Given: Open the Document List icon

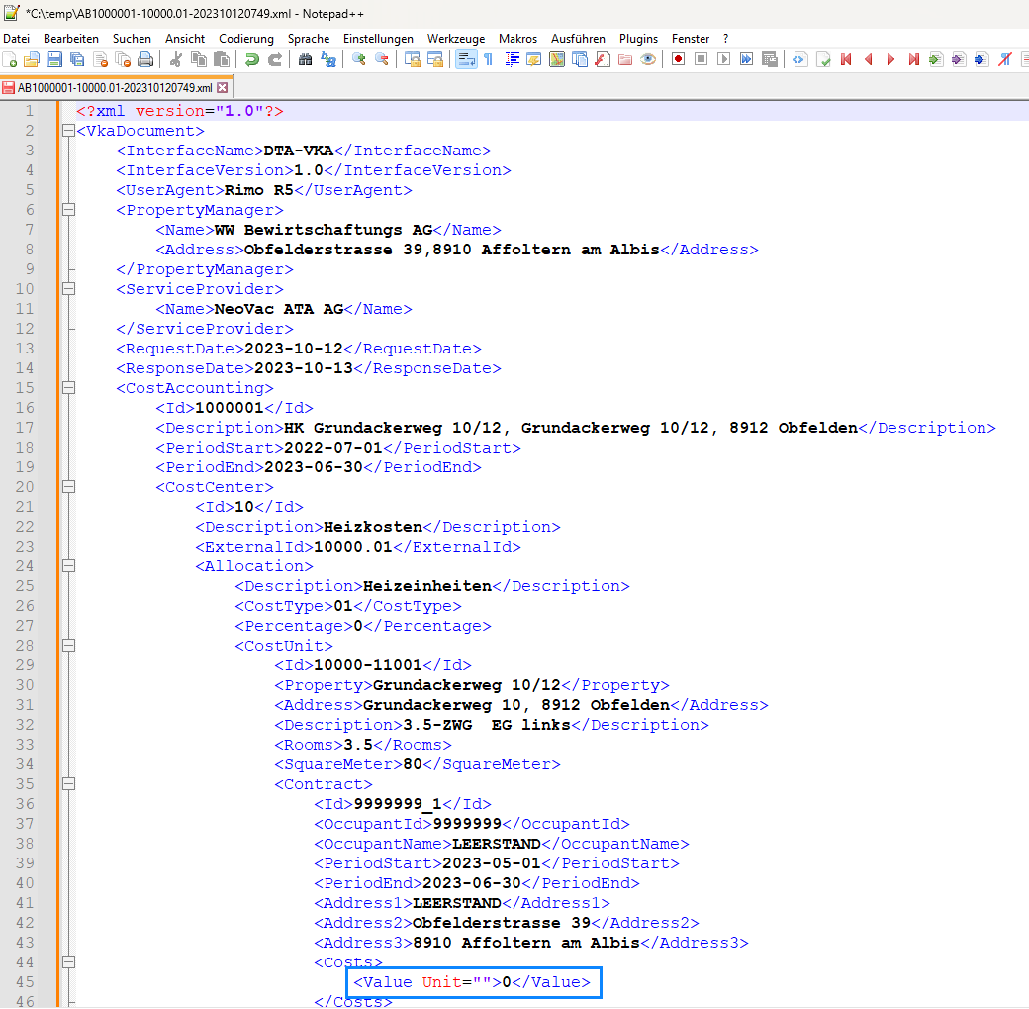Looking at the screenshot, I should [580, 60].
